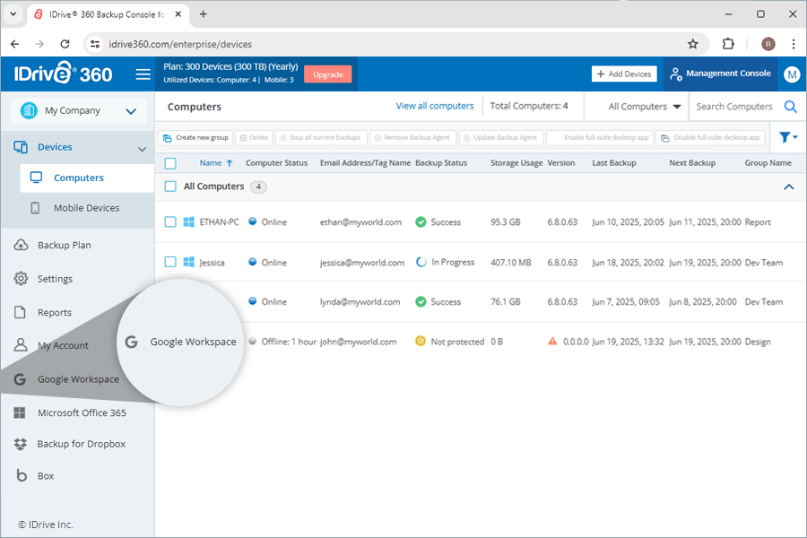Image resolution: width=807 pixels, height=538 pixels.
Task: Select Mobile Devices in the sidebar
Action: point(86,208)
